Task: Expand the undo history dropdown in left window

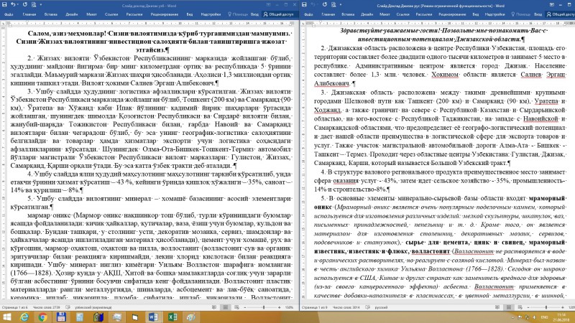Action: coord(17,5)
